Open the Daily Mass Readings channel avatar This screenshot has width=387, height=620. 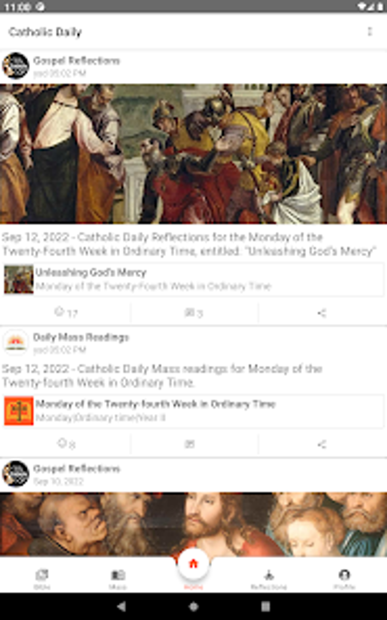click(16, 342)
